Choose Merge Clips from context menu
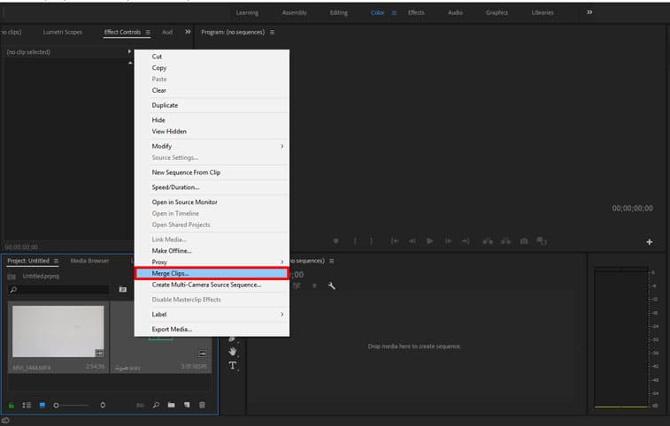The height and width of the screenshot is (426, 670). pyautogui.click(x=212, y=274)
